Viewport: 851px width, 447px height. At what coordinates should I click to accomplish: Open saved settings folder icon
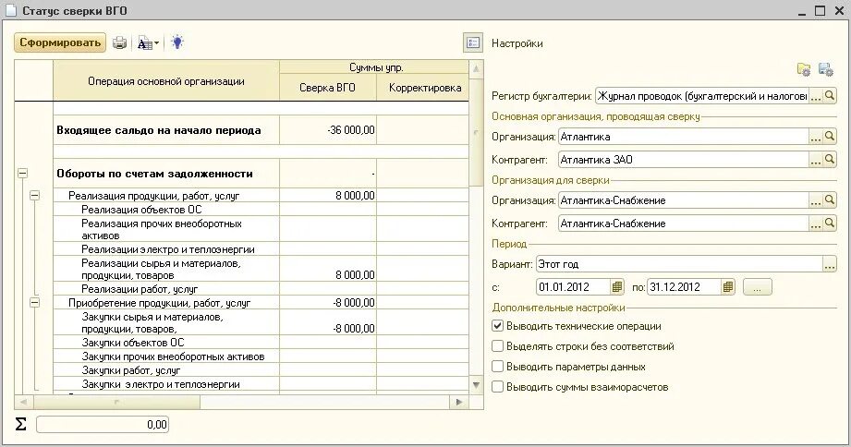804,69
